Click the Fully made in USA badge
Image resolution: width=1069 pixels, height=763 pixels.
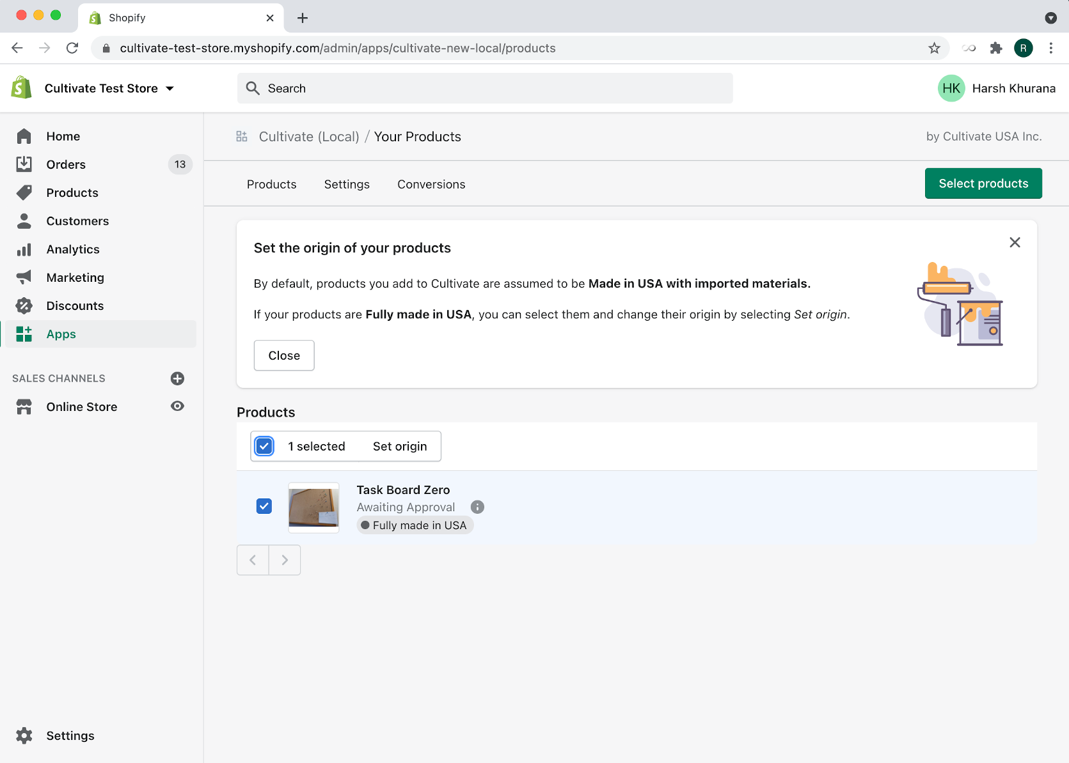(x=415, y=525)
